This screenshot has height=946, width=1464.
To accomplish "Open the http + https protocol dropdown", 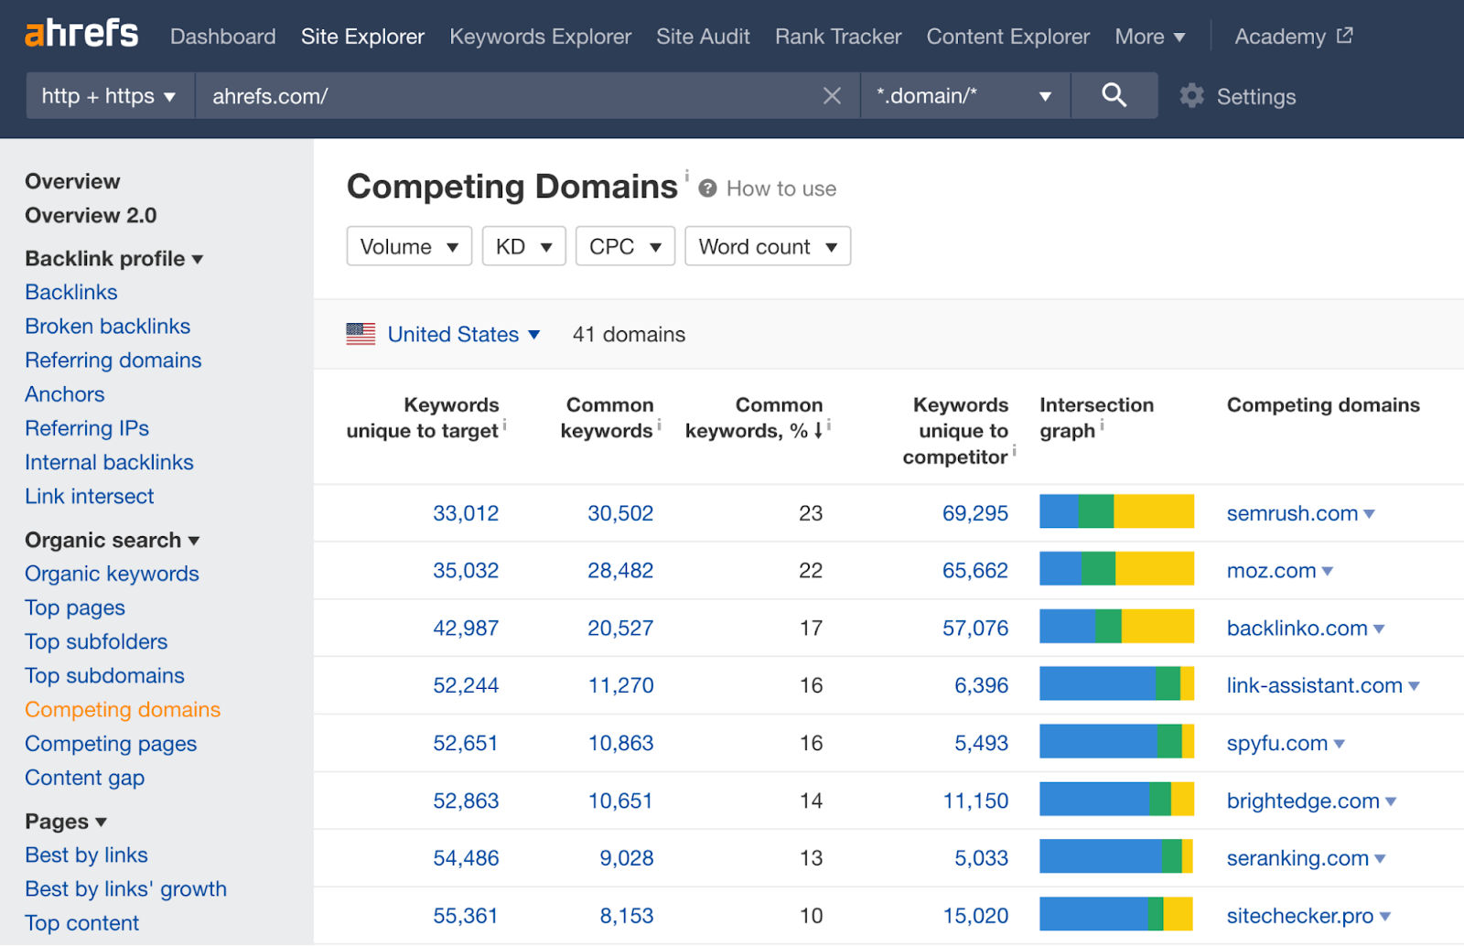I will [x=110, y=96].
